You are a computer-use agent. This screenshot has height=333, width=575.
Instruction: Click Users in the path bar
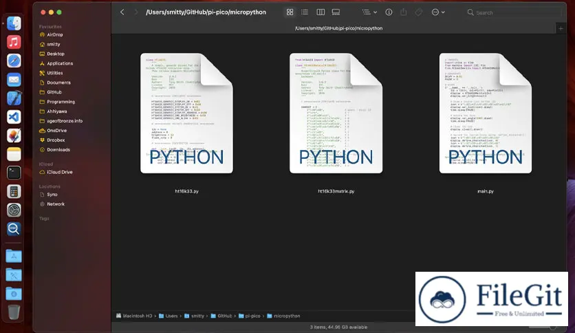pos(168,316)
